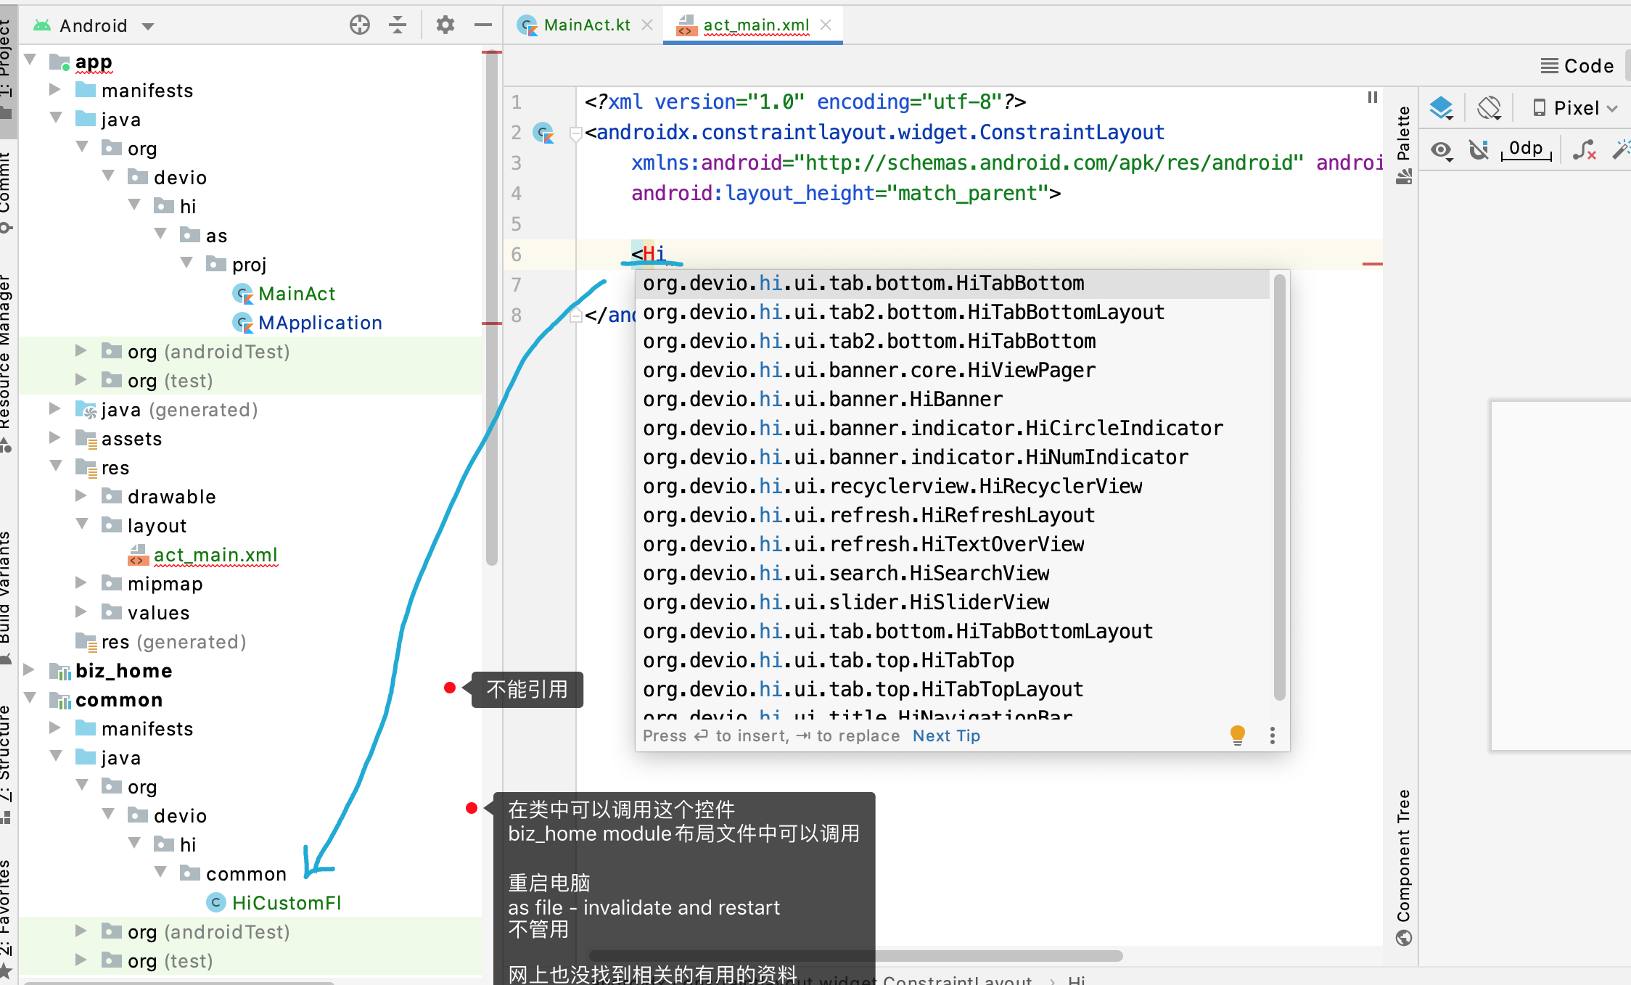Switch to Code view mode
Screen dimensions: 1631x985
[1579, 66]
